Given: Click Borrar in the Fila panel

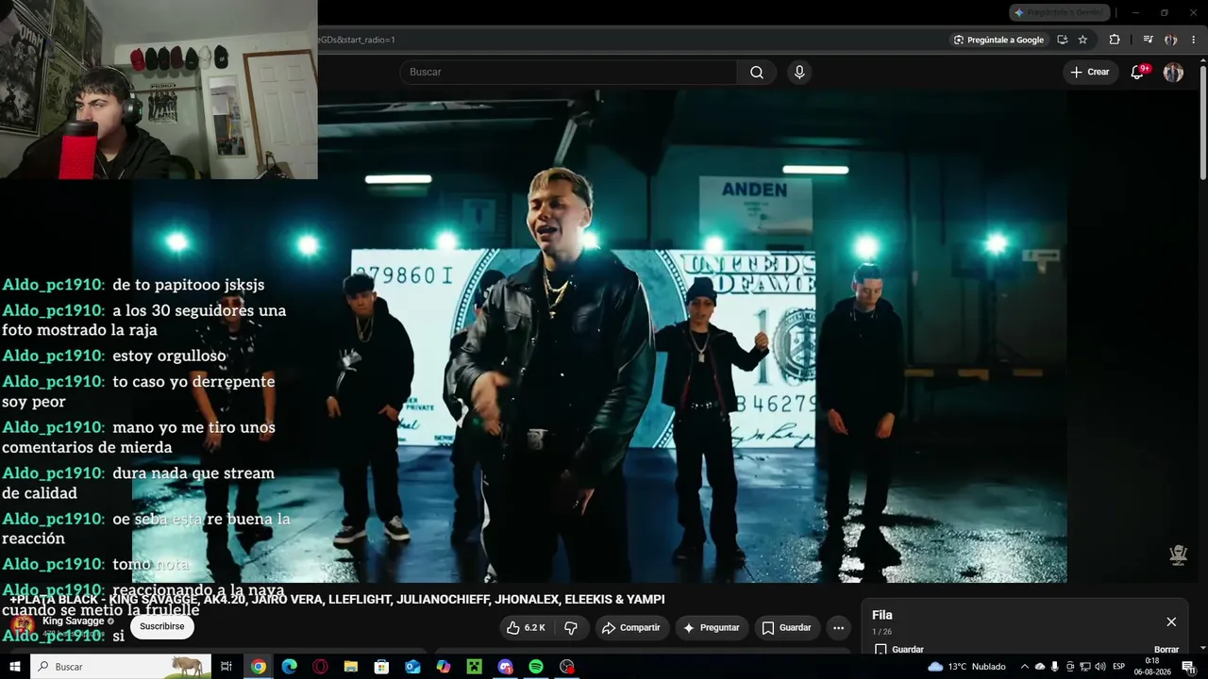Looking at the screenshot, I should click(x=1166, y=650).
